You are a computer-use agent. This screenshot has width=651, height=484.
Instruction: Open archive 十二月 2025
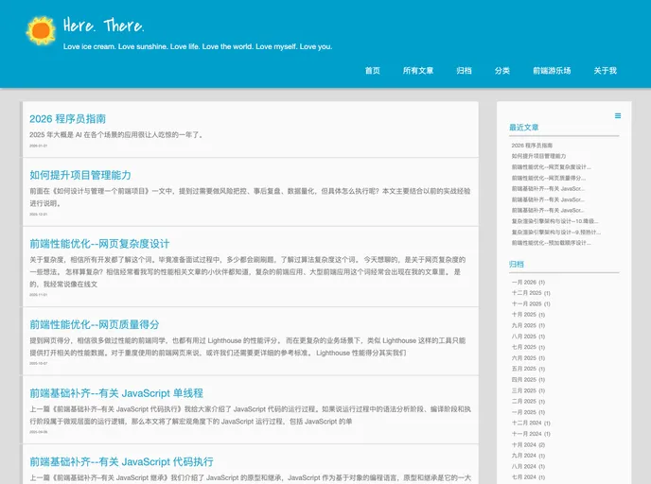coord(526,293)
